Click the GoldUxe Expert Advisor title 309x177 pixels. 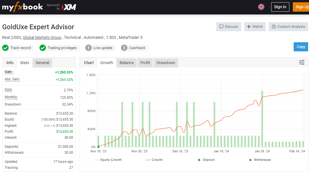pos(38,27)
